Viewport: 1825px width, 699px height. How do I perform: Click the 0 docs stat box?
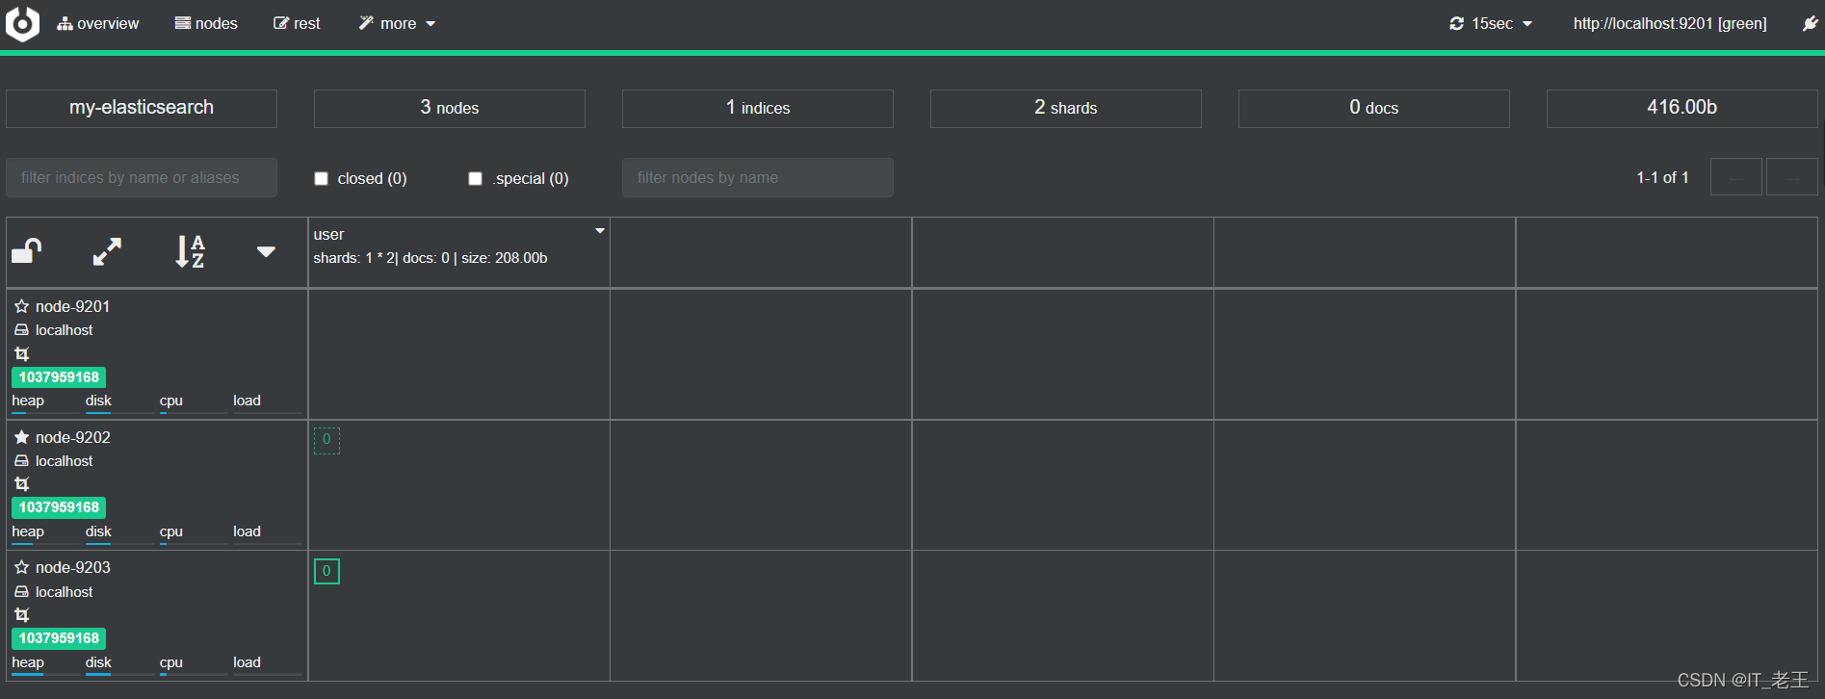[1374, 108]
